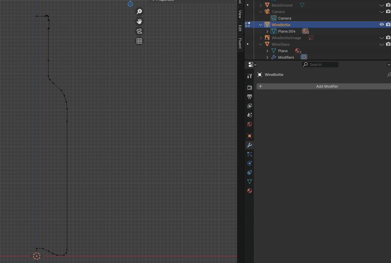The width and height of the screenshot is (391, 263).
Task: Open the Render properties tab
Action: click(x=250, y=87)
